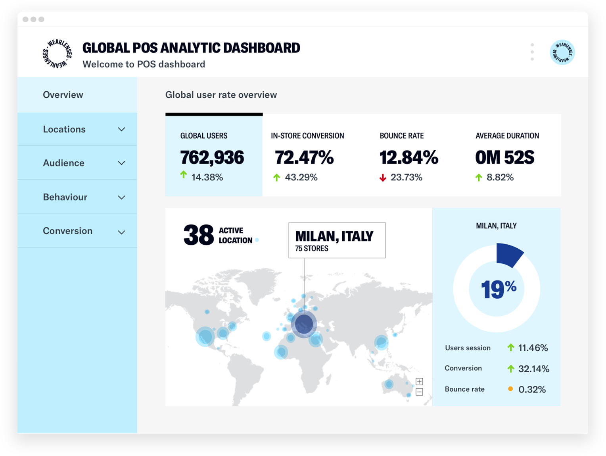Open the three-dot options menu
This screenshot has width=606, height=456.
[532, 52]
